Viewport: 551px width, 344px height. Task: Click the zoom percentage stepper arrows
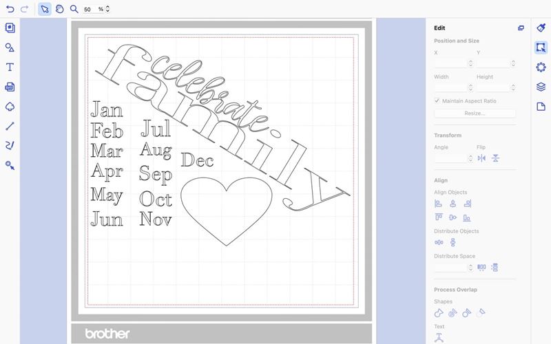[x=107, y=10]
